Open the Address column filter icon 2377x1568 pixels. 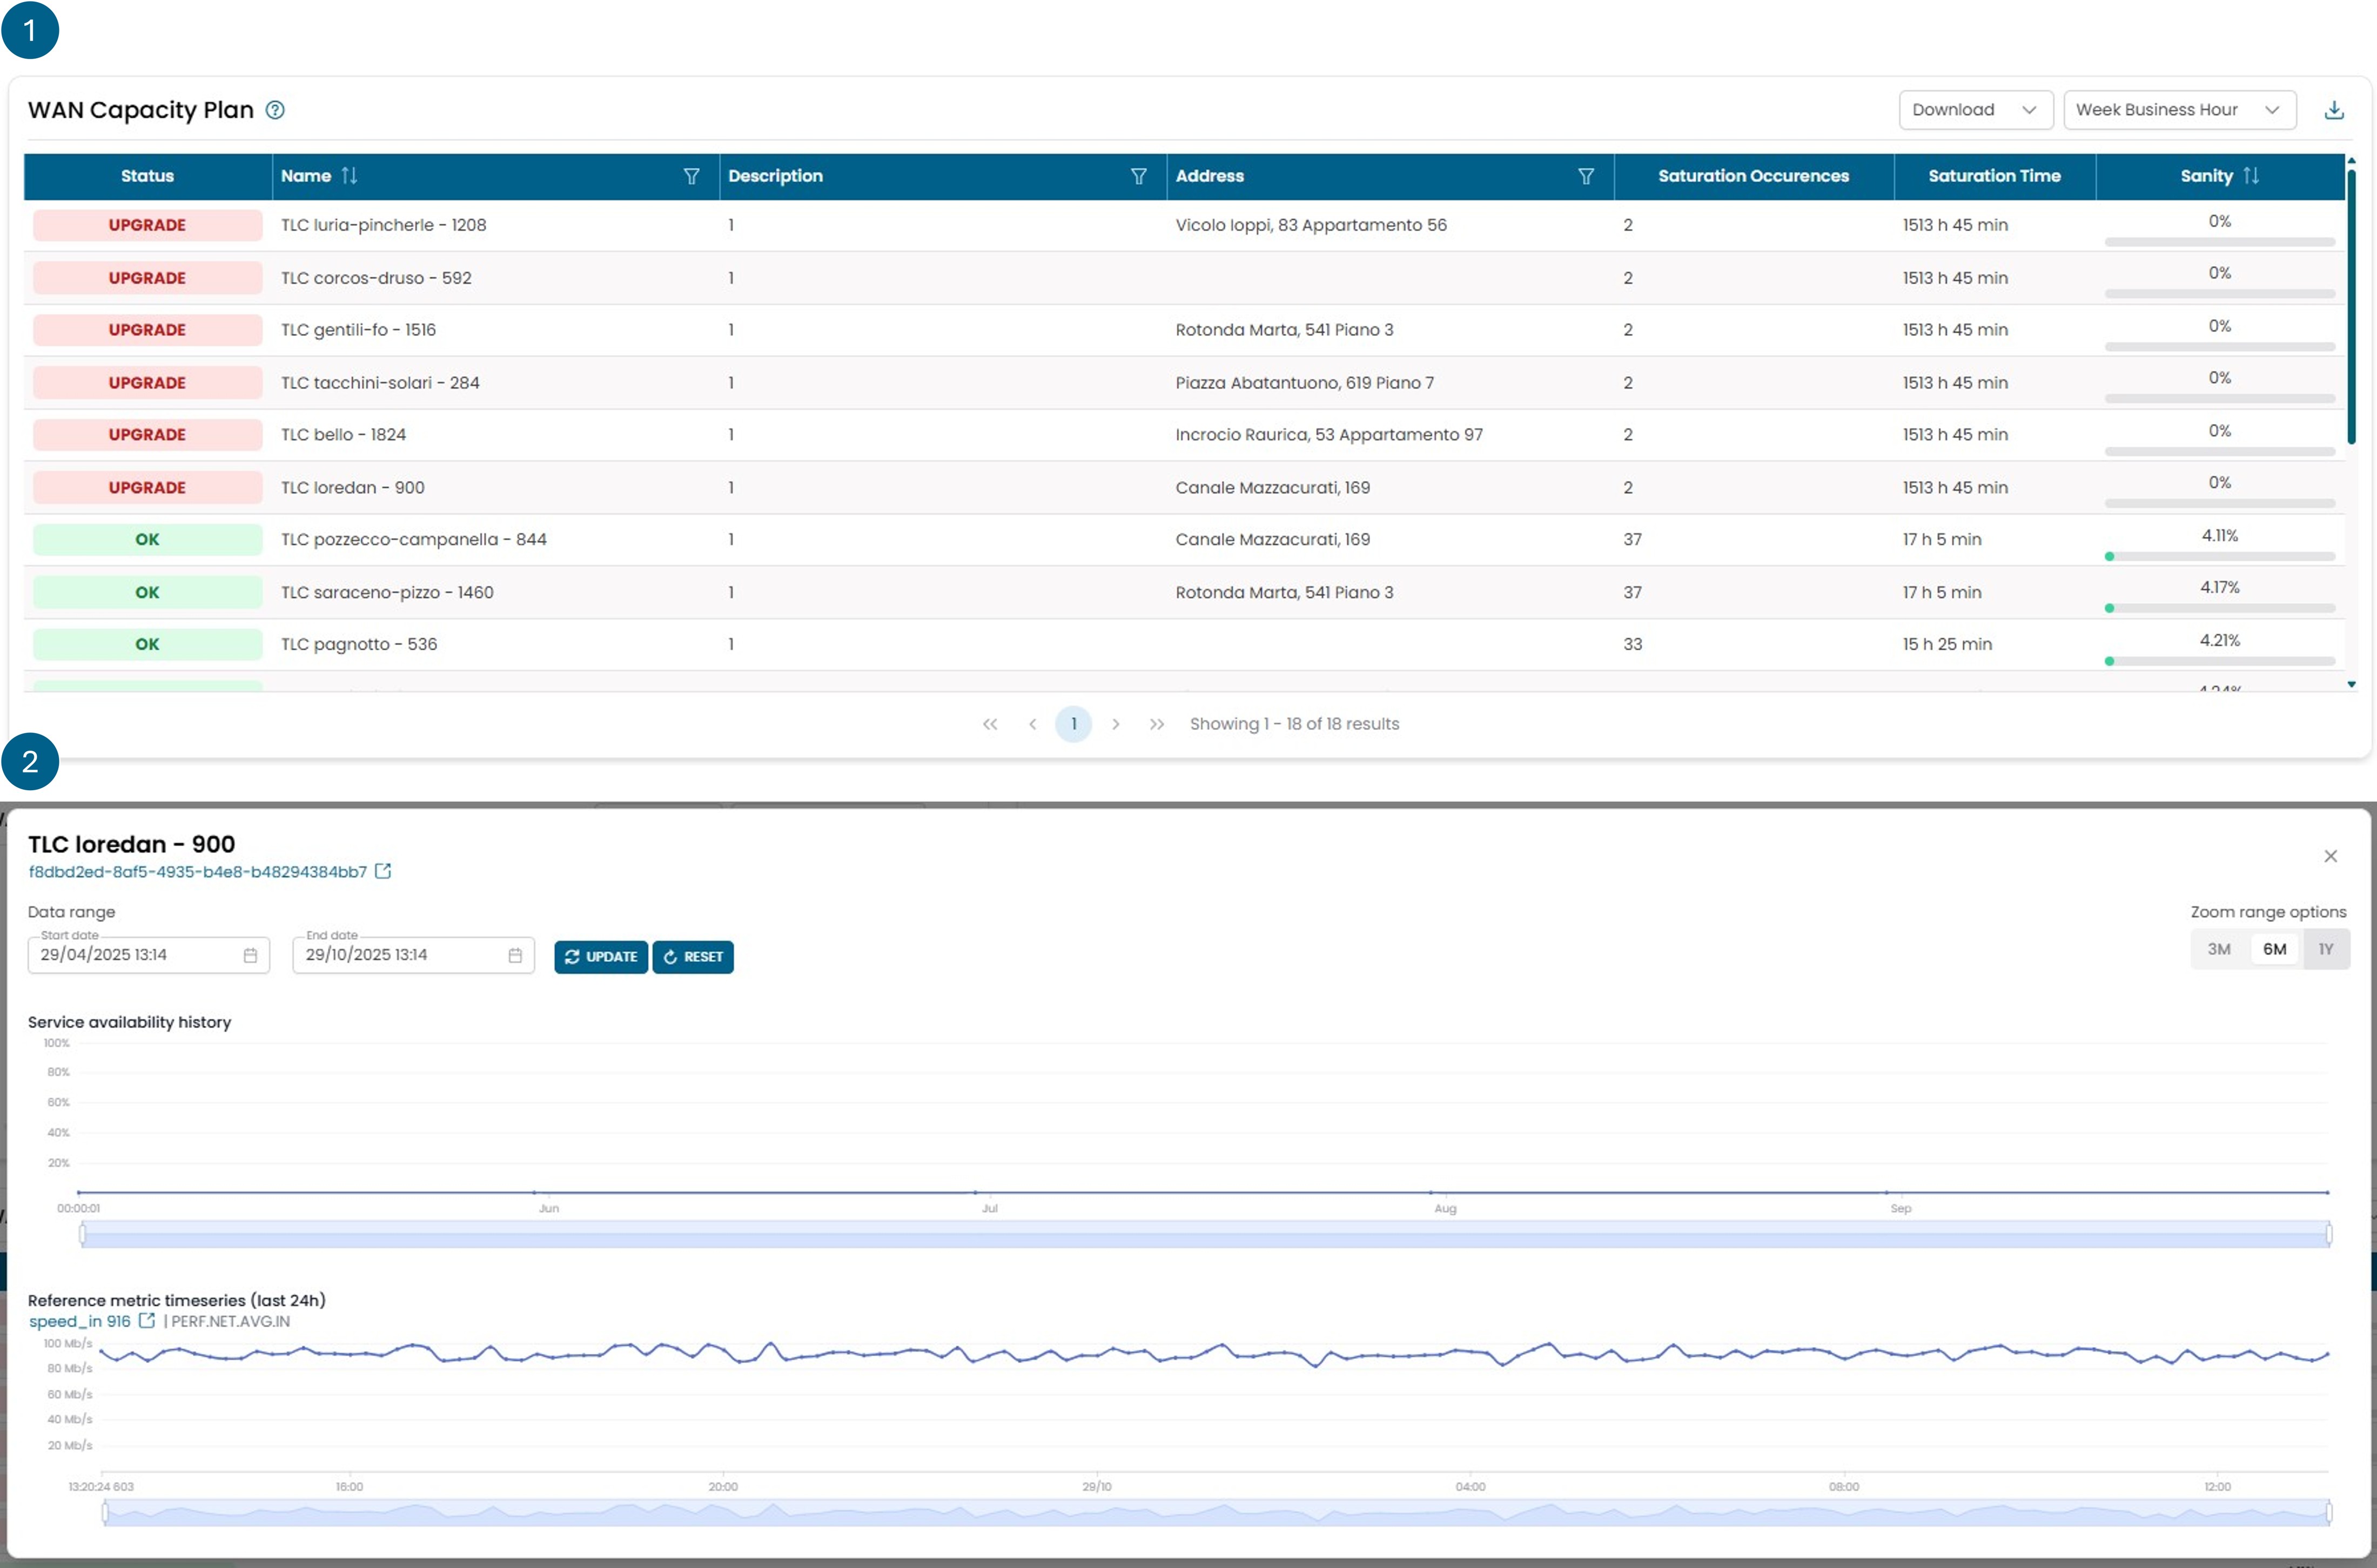[x=1586, y=176]
